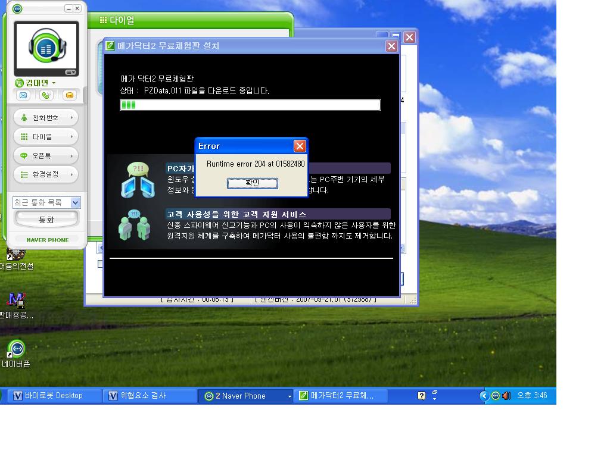The image size is (610, 457).
Task: Click the customer support people icon
Action: 135,226
